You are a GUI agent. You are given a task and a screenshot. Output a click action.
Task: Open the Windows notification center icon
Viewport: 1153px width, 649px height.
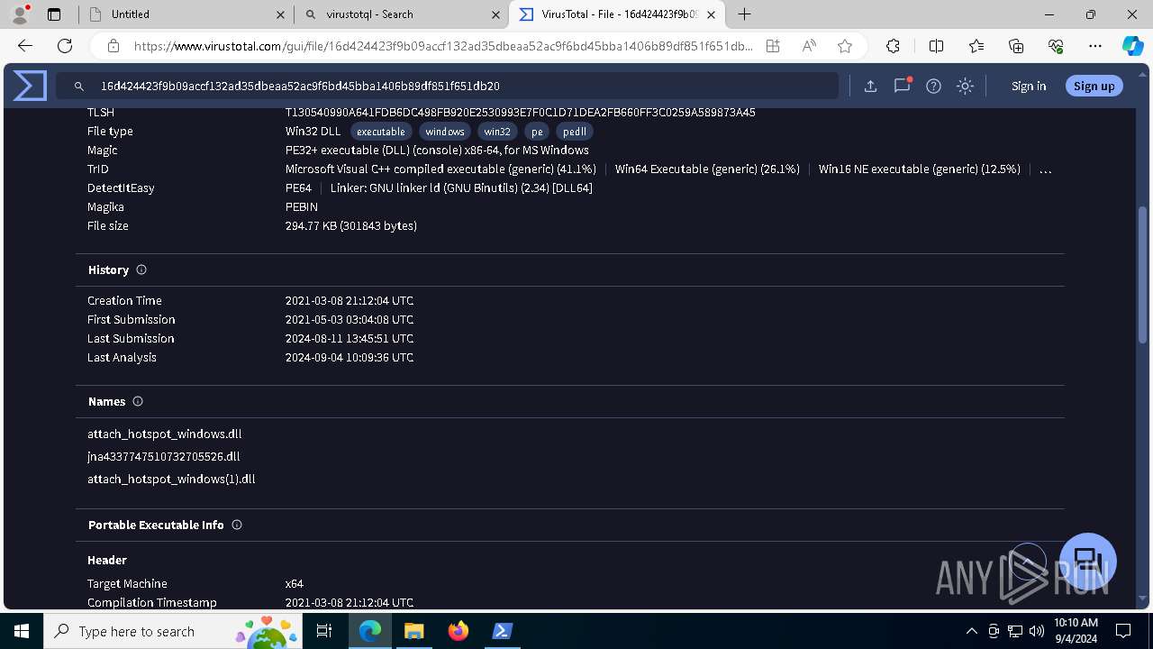pos(1123,631)
